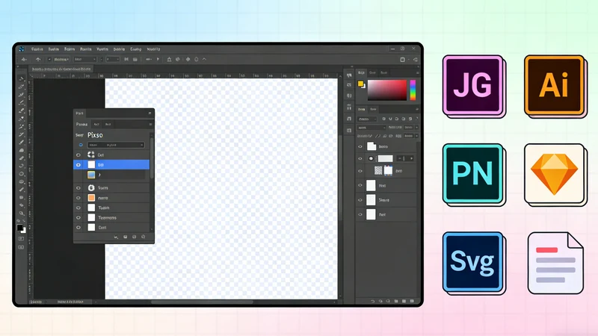Click the horizontal scrollbar beneath the canvas

point(202,302)
